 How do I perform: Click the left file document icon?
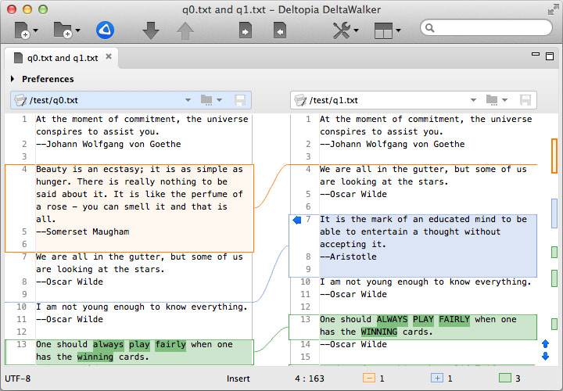coord(20,100)
